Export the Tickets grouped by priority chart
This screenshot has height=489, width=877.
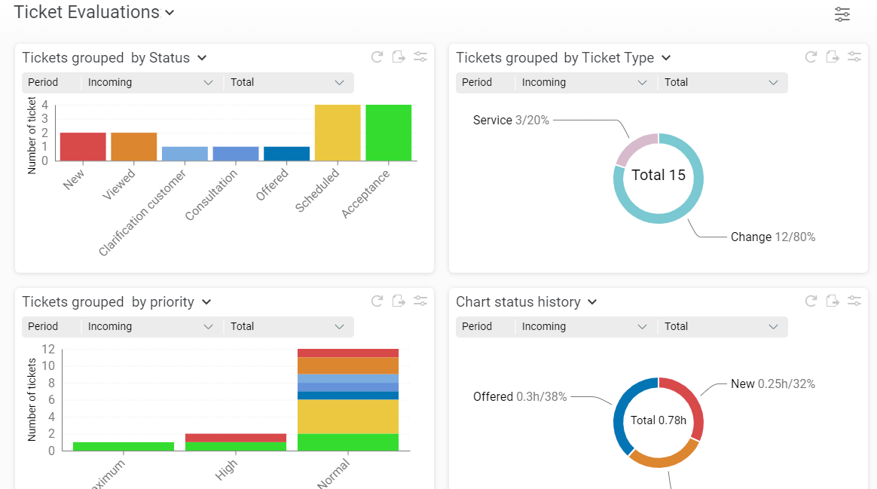pyautogui.click(x=399, y=301)
